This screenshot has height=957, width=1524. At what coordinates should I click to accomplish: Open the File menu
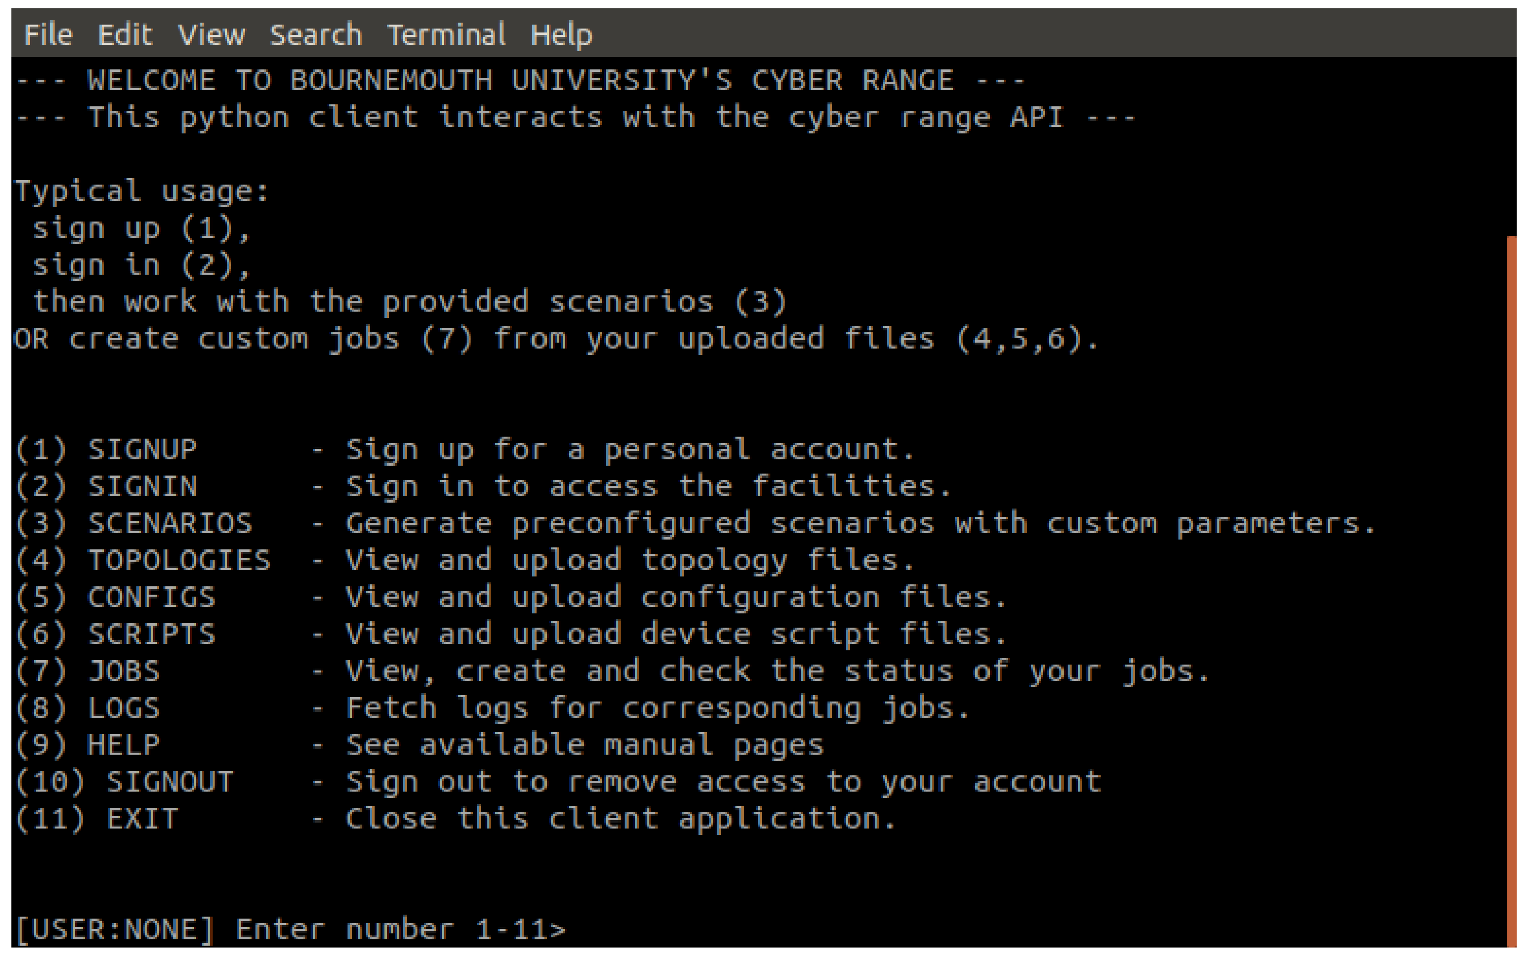tap(48, 35)
